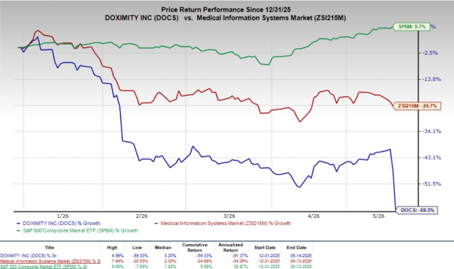Click ZSI215M row Low value -30.53%
Image resolution: width=454 pixels, height=269 pixels.
pos(141,261)
